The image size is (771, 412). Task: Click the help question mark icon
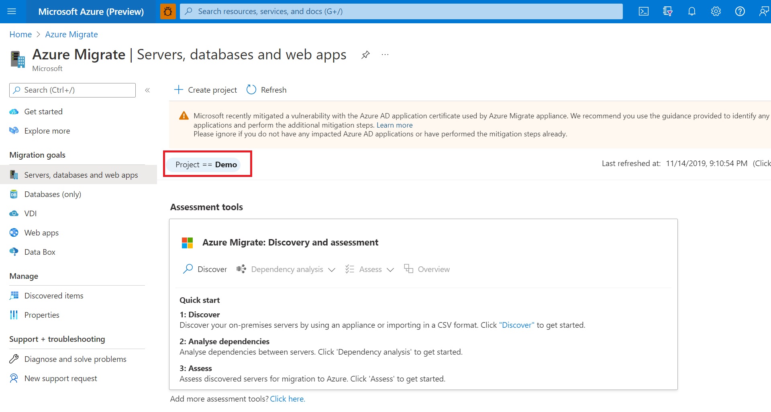740,11
